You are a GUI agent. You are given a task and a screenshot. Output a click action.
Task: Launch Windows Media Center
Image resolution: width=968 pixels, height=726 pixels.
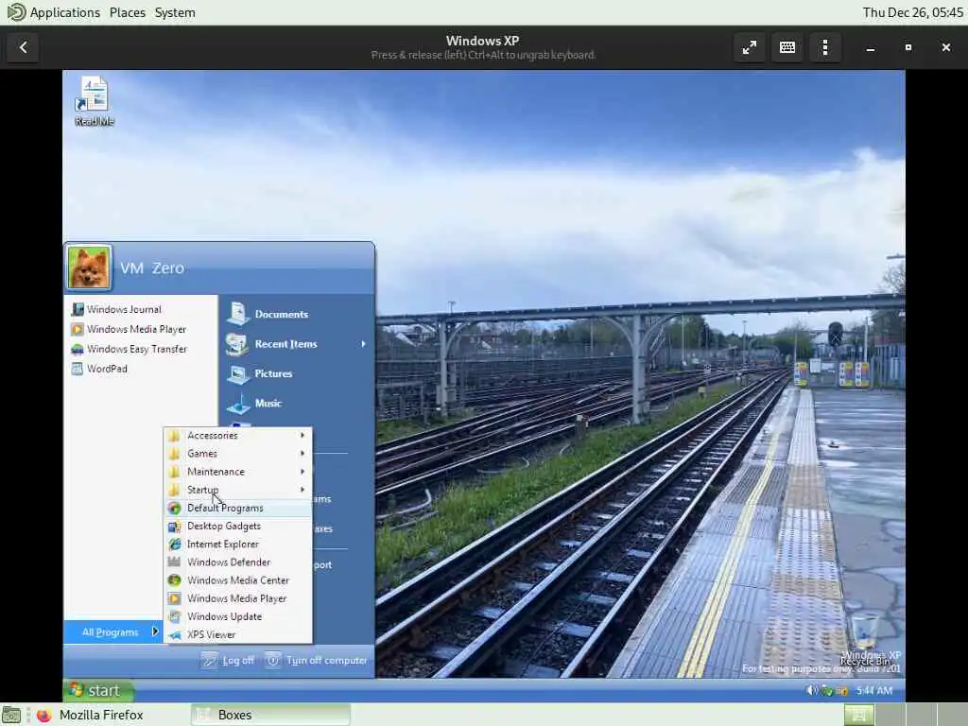(237, 580)
